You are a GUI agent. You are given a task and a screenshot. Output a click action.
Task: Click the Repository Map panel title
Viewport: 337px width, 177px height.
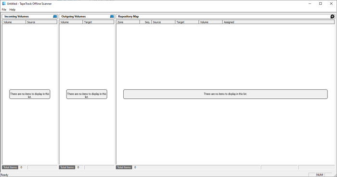coord(129,16)
